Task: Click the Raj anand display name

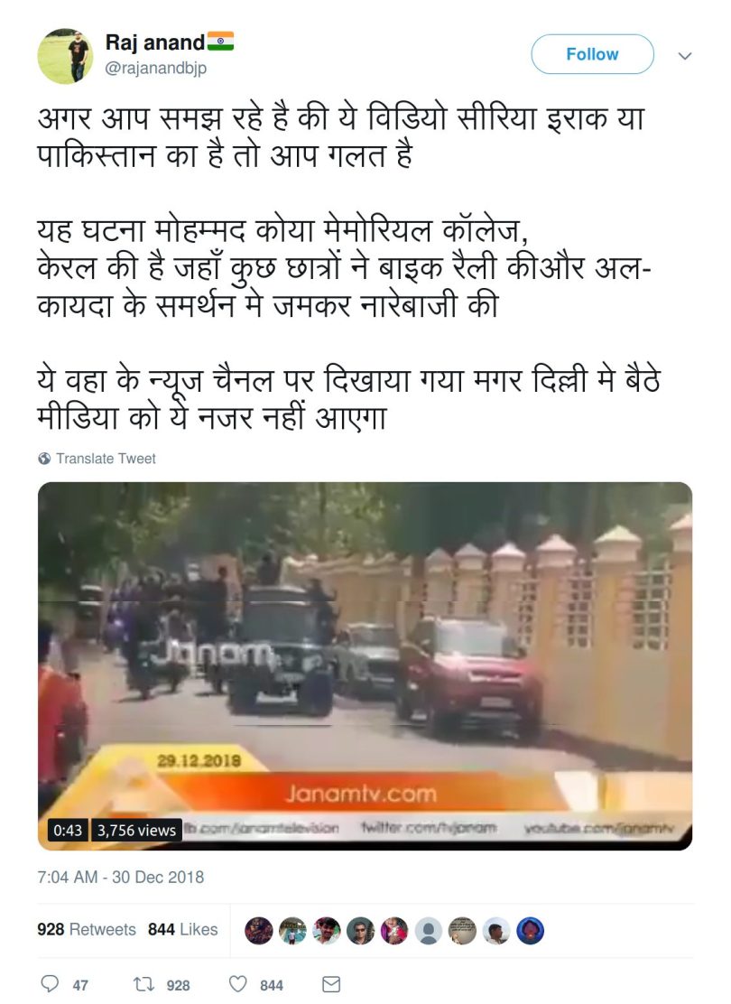Action: pyautogui.click(x=155, y=42)
